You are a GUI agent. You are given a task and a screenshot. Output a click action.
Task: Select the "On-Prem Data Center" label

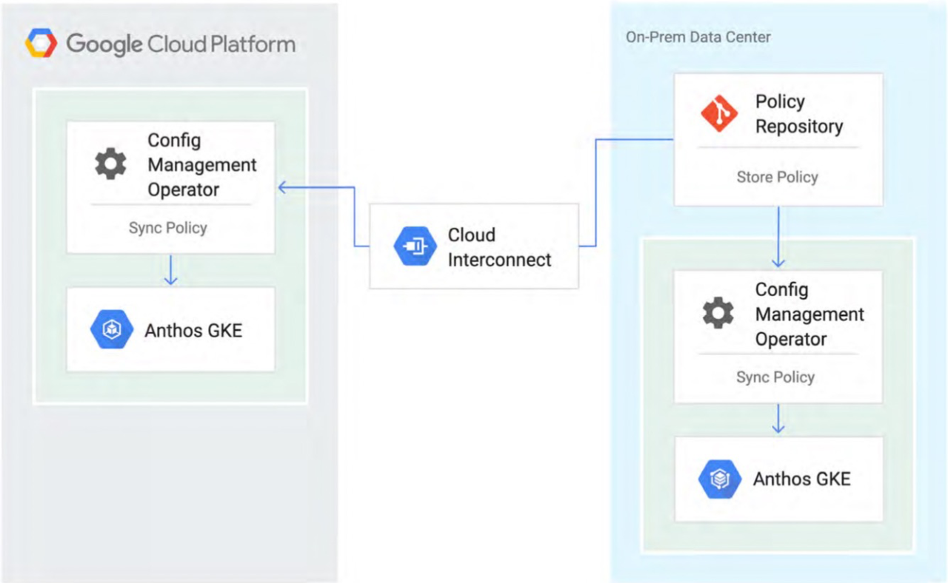click(x=698, y=37)
